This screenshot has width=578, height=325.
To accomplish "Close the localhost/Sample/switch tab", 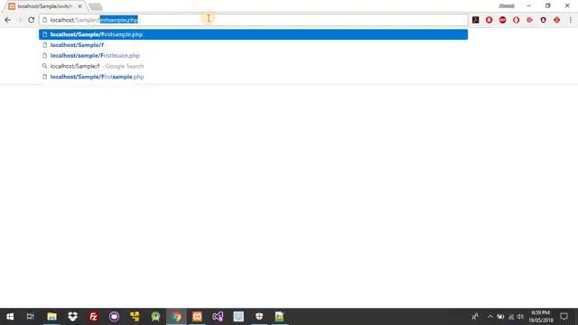I will (79, 6).
